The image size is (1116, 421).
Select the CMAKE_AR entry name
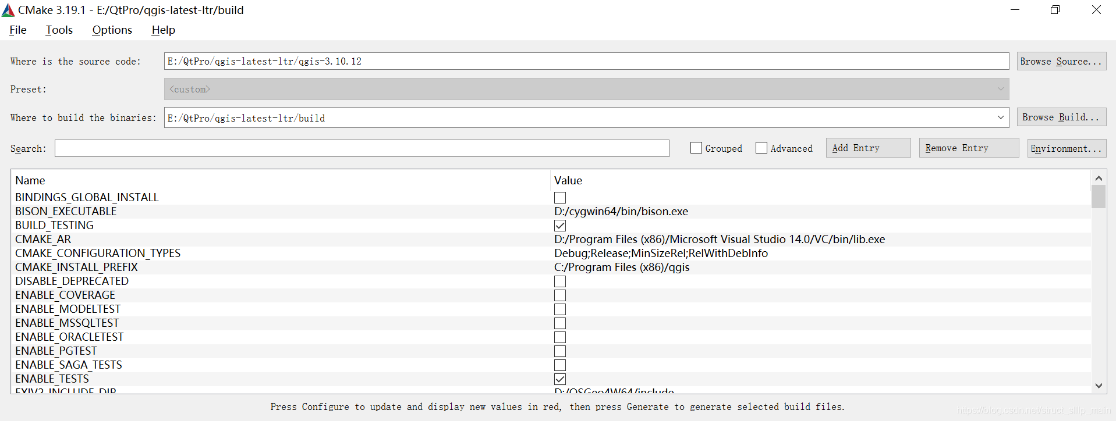(x=43, y=239)
